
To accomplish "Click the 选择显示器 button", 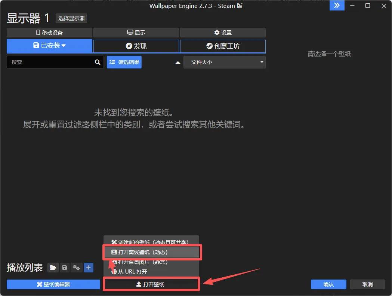I will point(71,19).
